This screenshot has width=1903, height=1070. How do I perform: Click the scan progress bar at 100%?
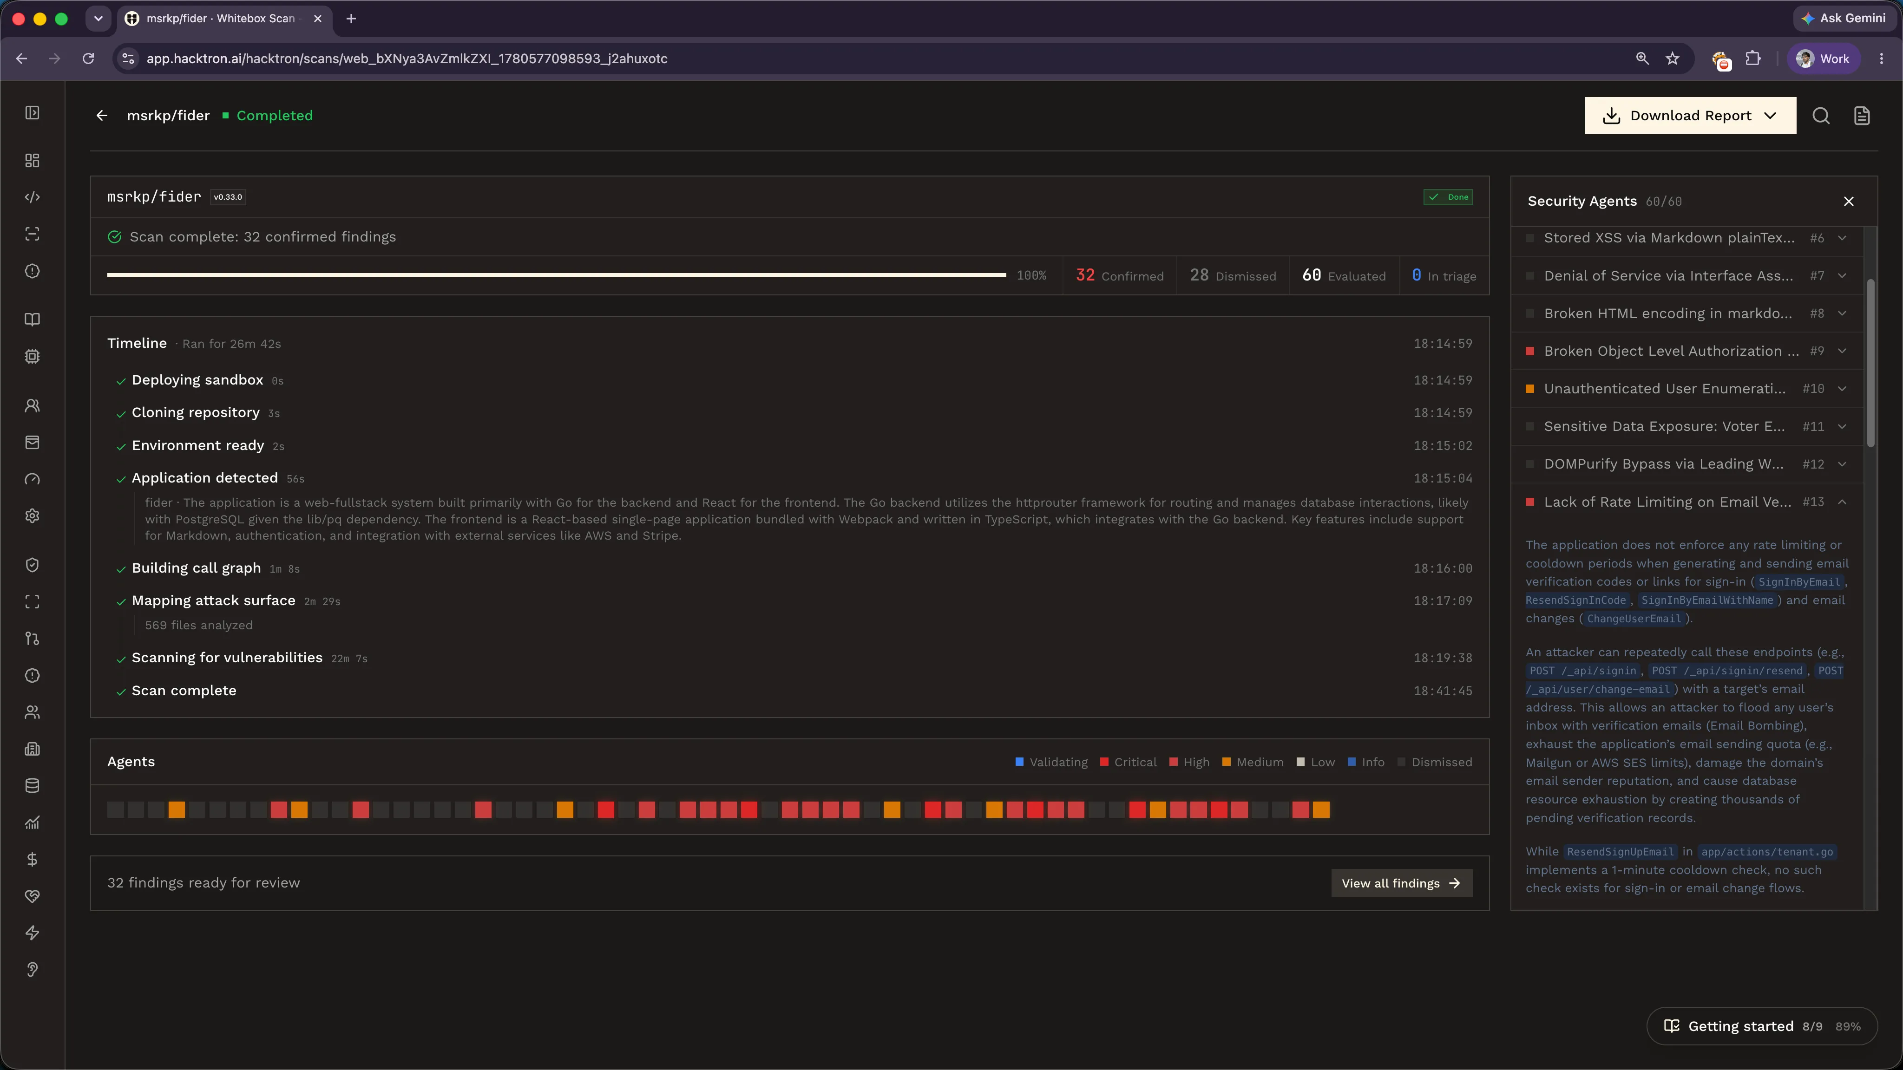pos(556,275)
